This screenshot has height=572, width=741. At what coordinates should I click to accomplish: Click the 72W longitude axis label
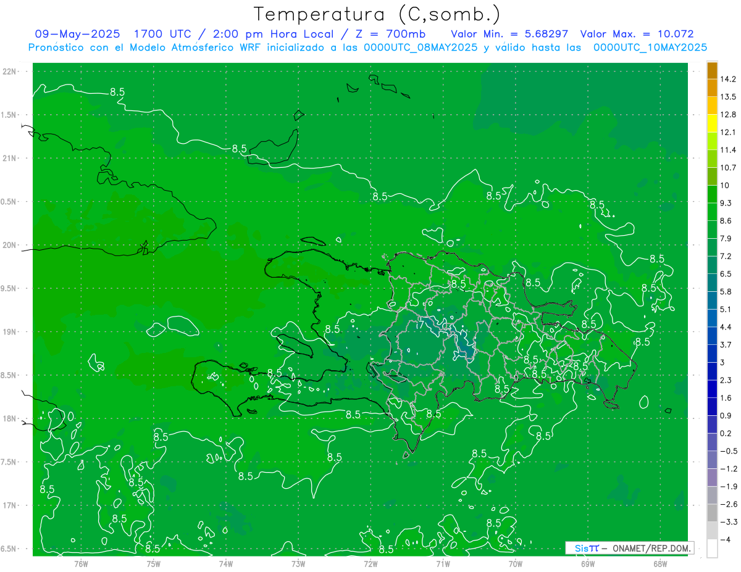371,564
